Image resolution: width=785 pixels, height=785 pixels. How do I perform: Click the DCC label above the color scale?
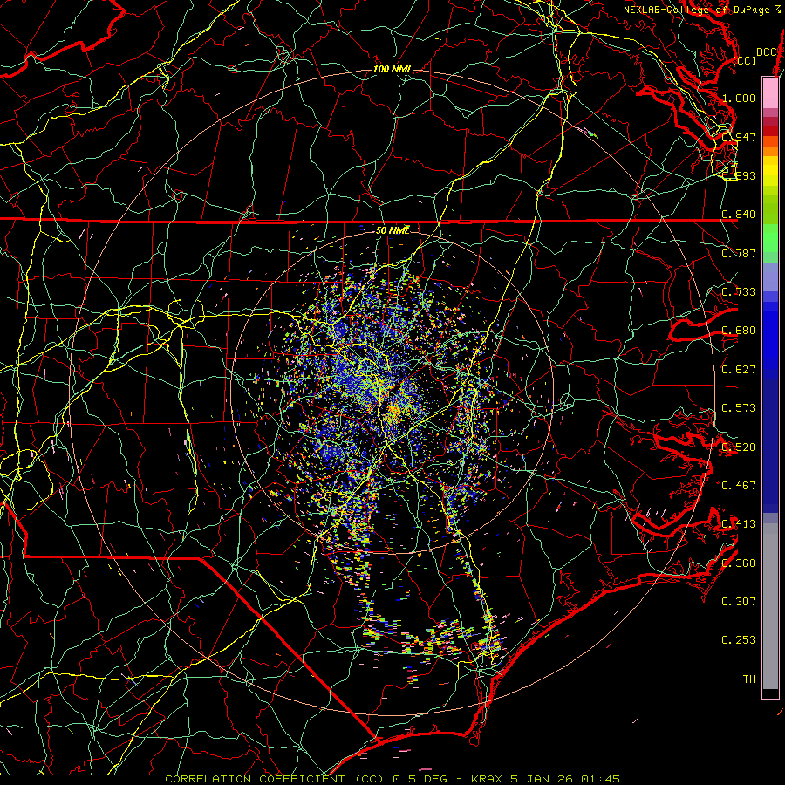(767, 52)
